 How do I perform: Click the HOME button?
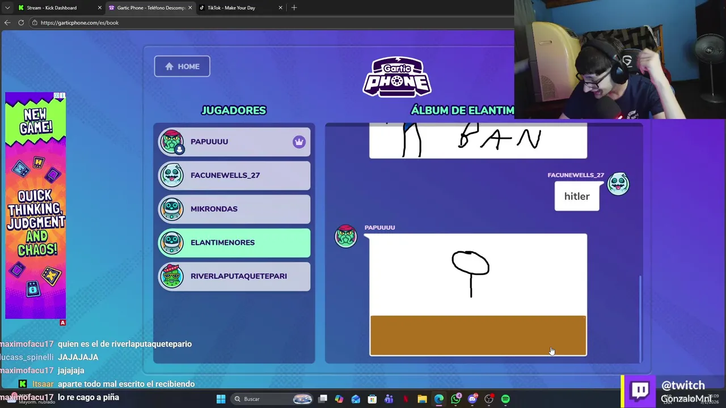pyautogui.click(x=182, y=66)
